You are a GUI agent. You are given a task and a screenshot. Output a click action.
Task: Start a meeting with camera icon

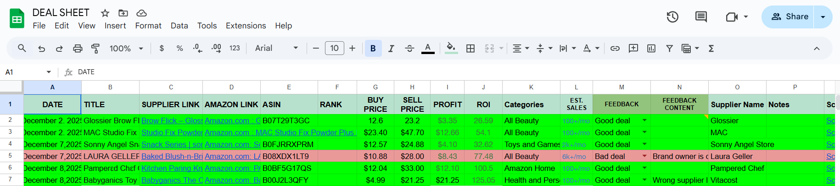pyautogui.click(x=732, y=17)
